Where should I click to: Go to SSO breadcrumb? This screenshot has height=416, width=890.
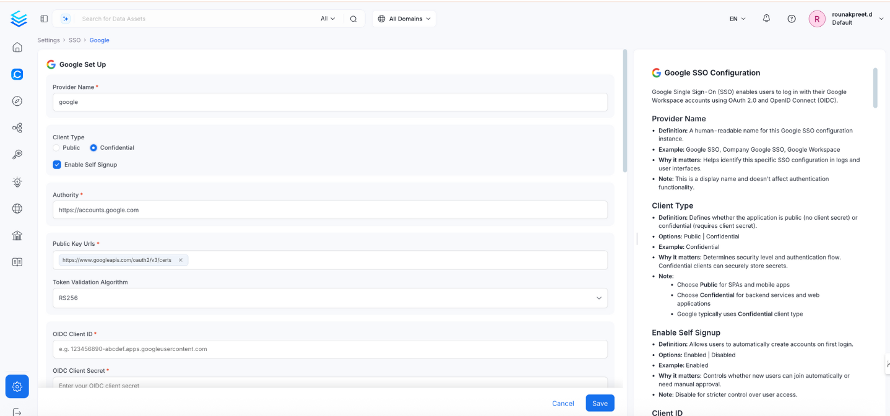click(74, 40)
